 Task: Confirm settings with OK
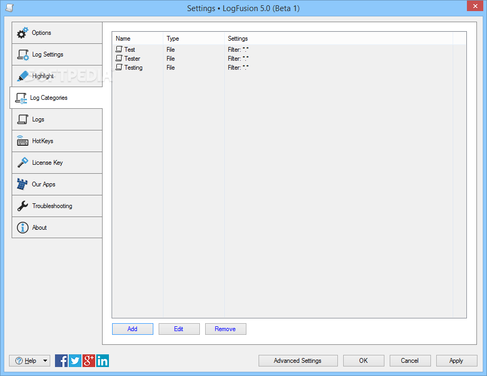click(364, 361)
